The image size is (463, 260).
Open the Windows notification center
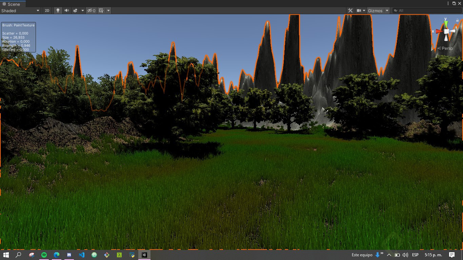point(452,255)
